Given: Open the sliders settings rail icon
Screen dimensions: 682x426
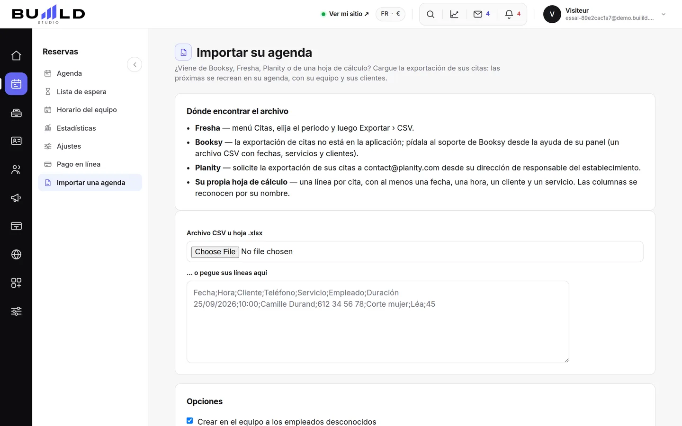Looking at the screenshot, I should (16, 311).
